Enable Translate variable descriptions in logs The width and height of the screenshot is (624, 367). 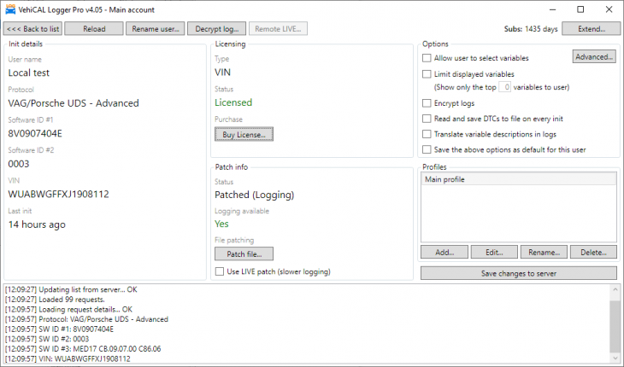pyautogui.click(x=427, y=134)
